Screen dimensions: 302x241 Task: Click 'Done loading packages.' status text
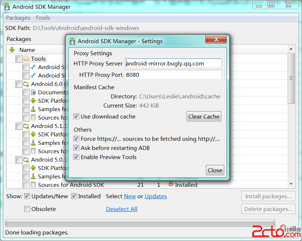pyautogui.click(x=37, y=232)
